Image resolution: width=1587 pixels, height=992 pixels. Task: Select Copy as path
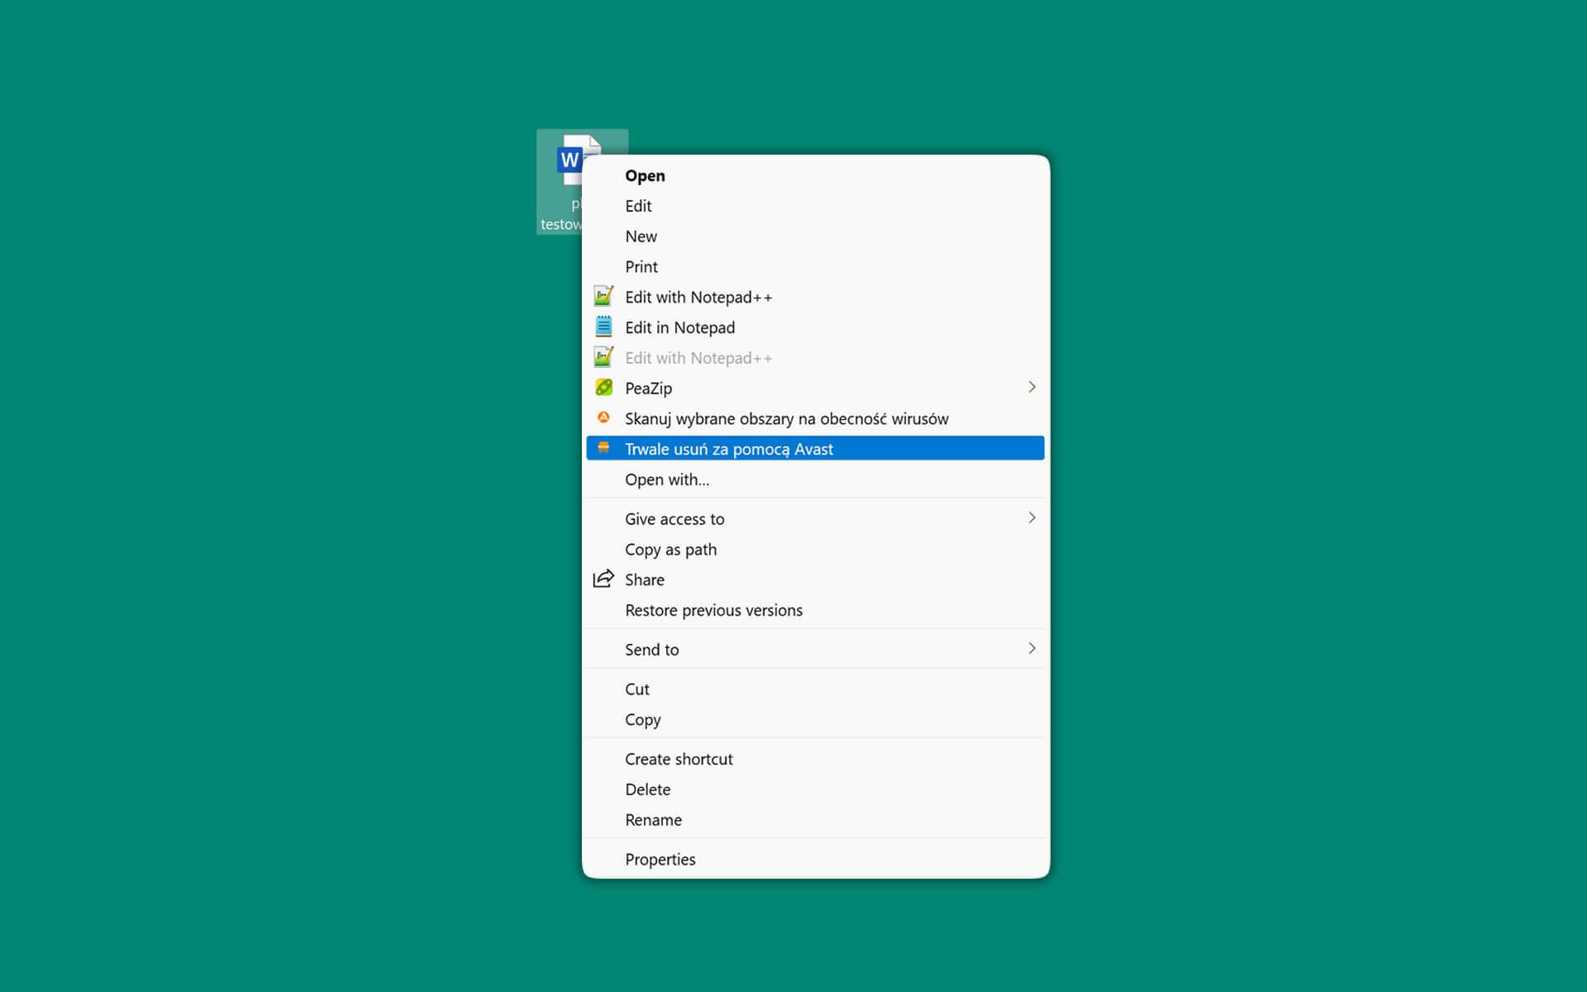(x=670, y=549)
